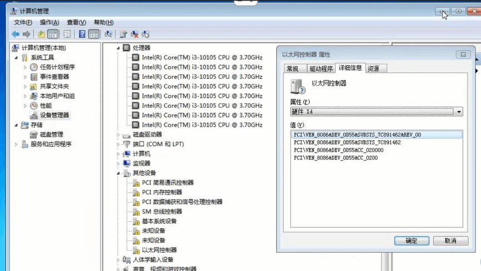
Task: Collapse the 处理器 tree node
Action: 118,48
